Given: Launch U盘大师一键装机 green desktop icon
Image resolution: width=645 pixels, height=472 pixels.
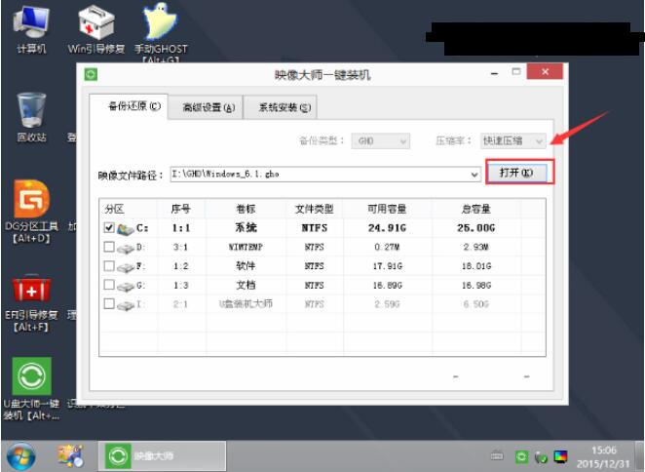Looking at the screenshot, I should click(x=31, y=377).
